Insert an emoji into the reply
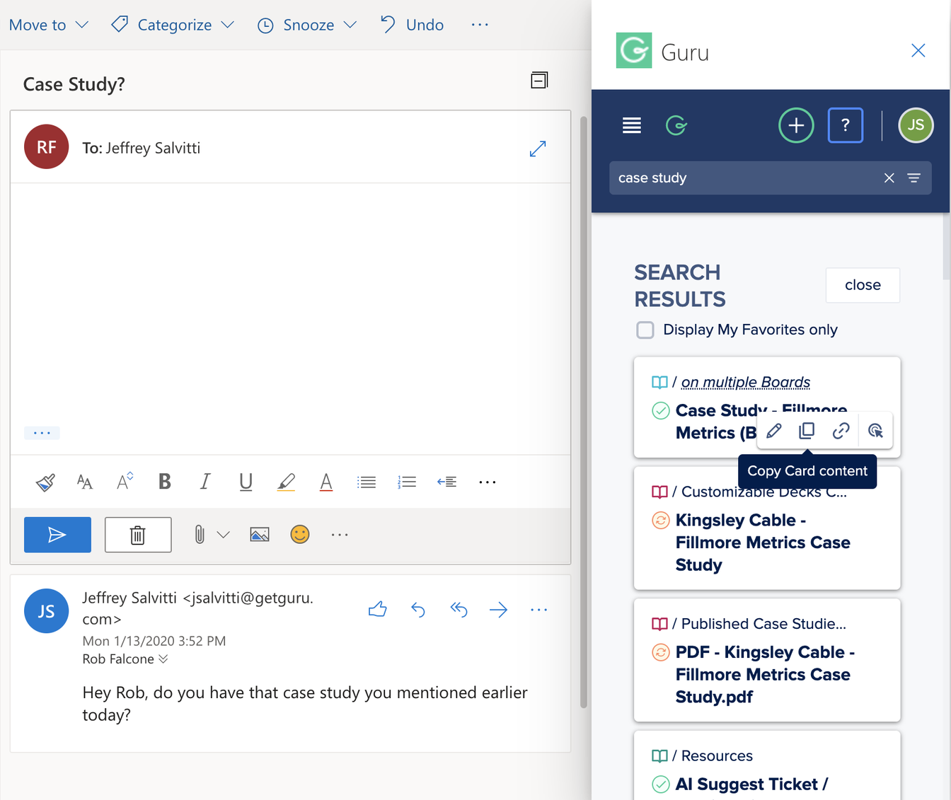Viewport: 951px width, 800px height. pyautogui.click(x=299, y=534)
